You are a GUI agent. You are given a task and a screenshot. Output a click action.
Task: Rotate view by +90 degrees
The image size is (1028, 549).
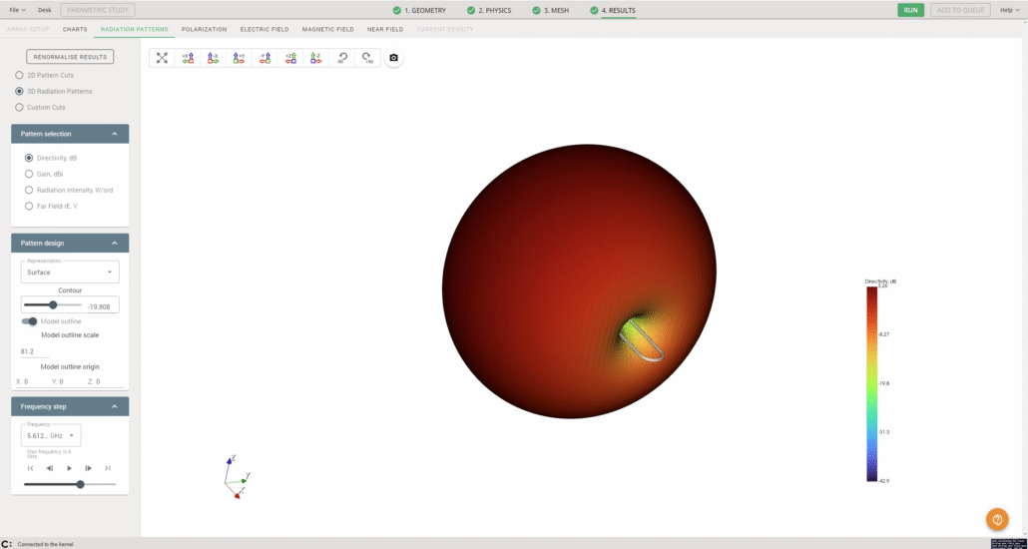367,58
